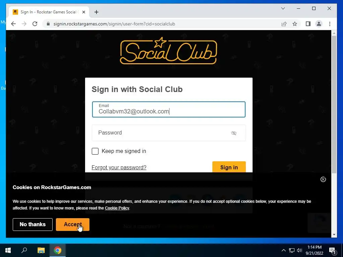The height and width of the screenshot is (257, 343).
Task: Dismiss the cookie banner with X icon
Action: click(x=323, y=179)
